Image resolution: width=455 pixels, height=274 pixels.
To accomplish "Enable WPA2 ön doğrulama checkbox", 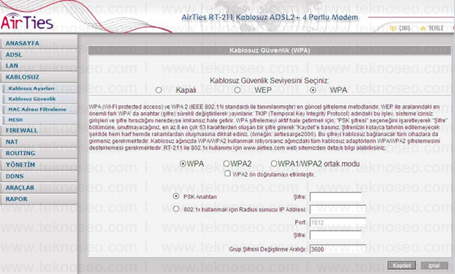I will [x=227, y=173].
